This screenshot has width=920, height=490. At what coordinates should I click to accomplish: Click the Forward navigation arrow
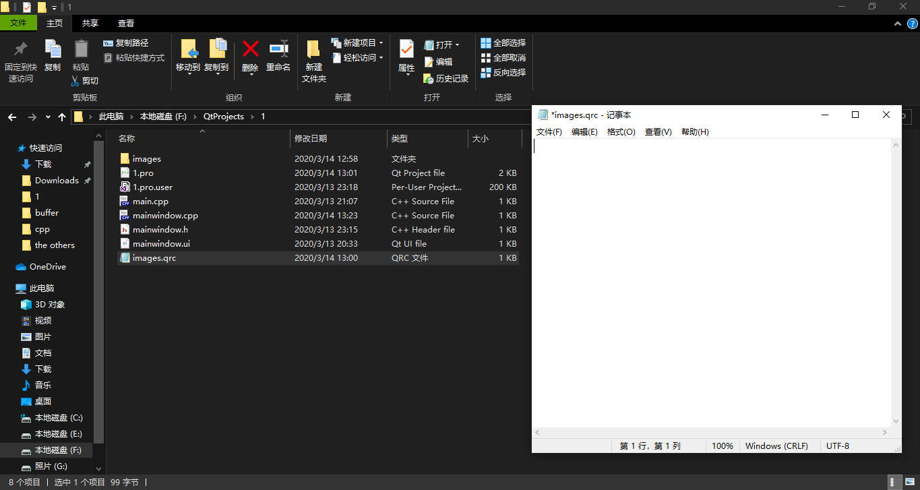point(32,117)
